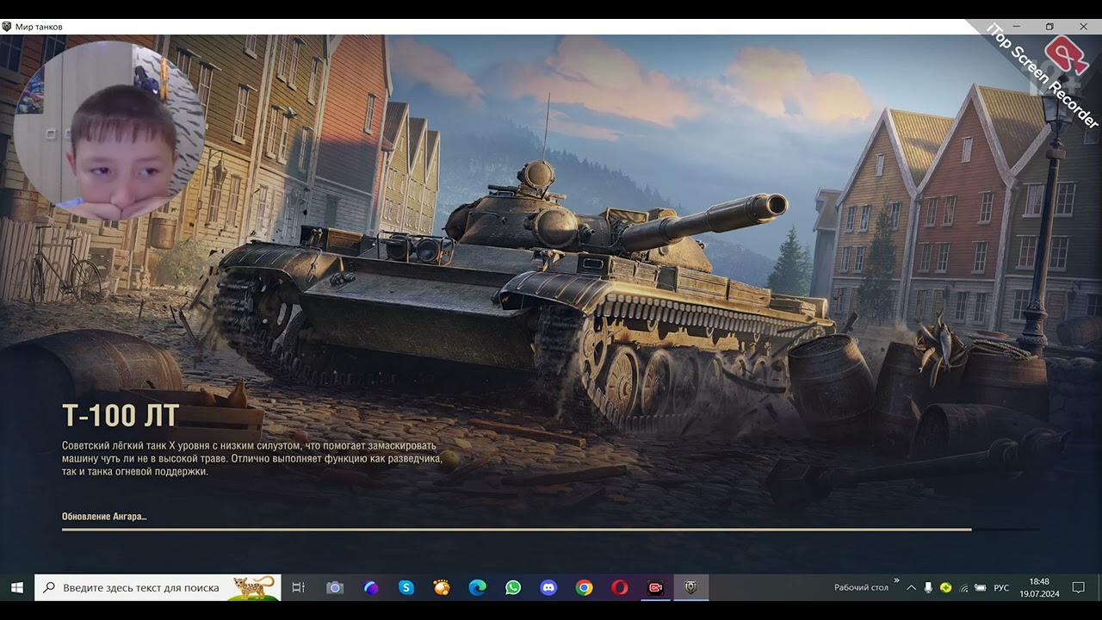Viewport: 1102px width, 620px height.
Task: Click the Обновление Ангара… status text
Action: click(104, 517)
